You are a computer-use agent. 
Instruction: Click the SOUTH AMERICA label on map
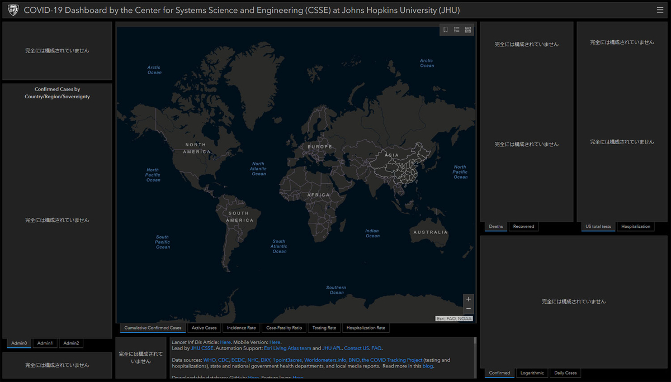click(x=239, y=217)
